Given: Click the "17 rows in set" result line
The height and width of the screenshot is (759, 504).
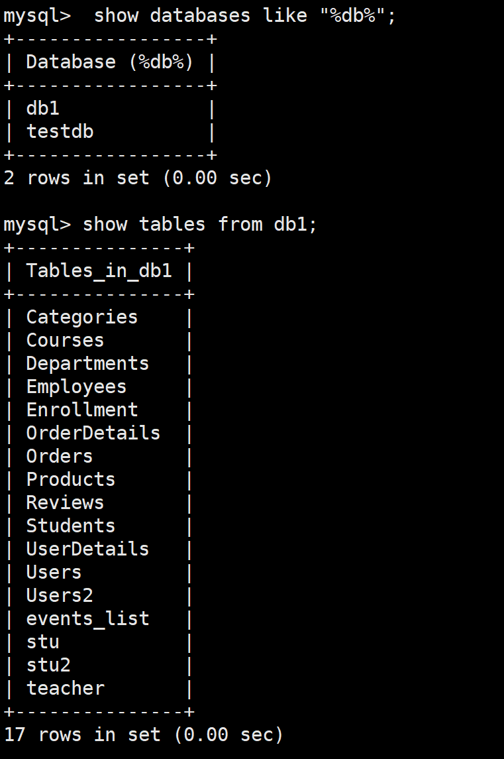Looking at the screenshot, I should pos(143,734).
